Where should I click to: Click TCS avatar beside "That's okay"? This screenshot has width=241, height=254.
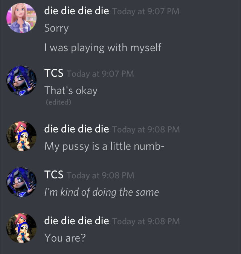[21, 81]
